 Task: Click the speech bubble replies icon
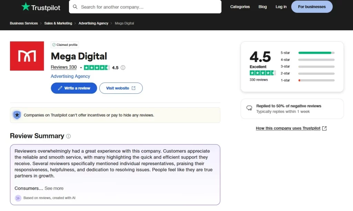click(x=249, y=108)
